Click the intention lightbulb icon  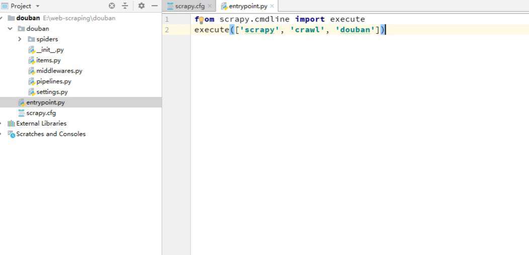pos(202,21)
